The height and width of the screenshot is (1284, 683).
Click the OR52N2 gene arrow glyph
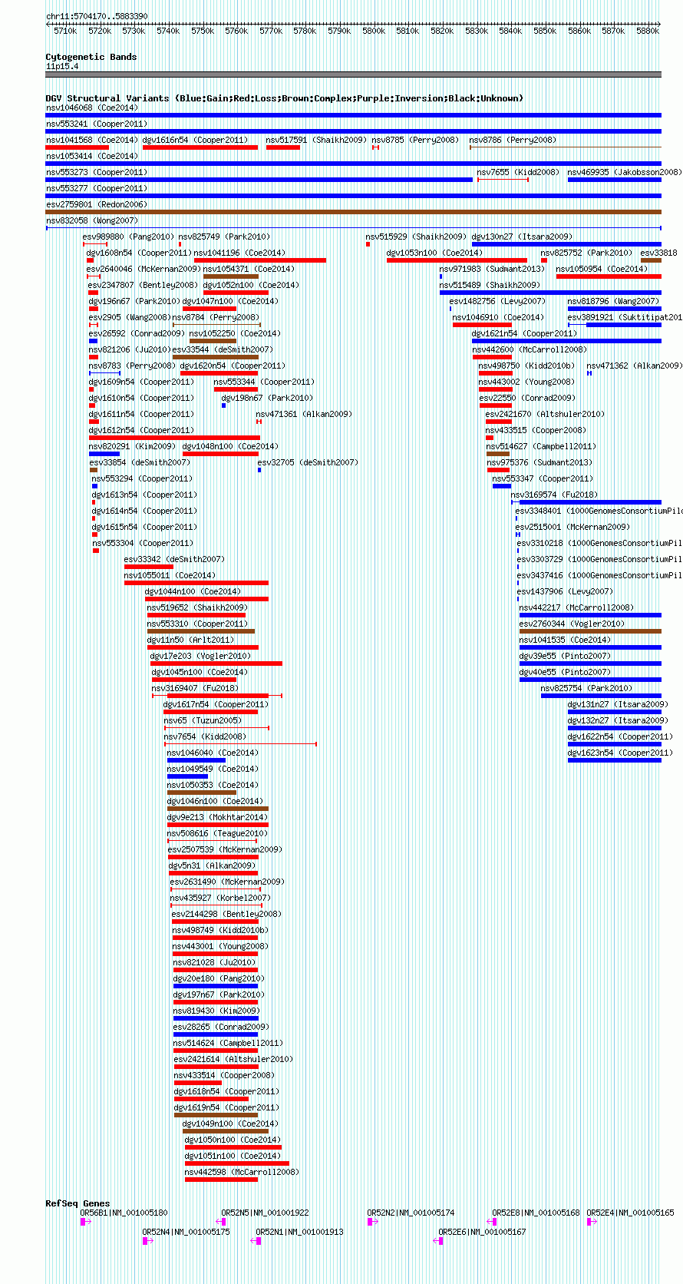coord(373,1221)
